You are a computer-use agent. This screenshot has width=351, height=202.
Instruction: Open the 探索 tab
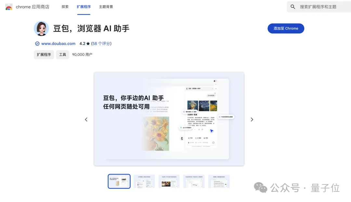pyautogui.click(x=65, y=7)
